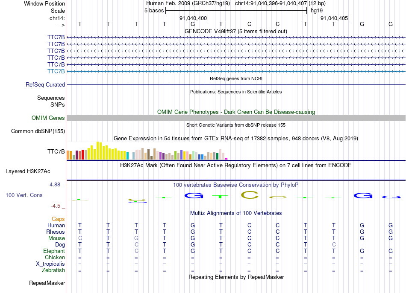Image resolution: width=406 pixels, height=293 pixels.
Task: Open Multiz Alignments of 100 Vertebrates title
Action: coord(236,213)
